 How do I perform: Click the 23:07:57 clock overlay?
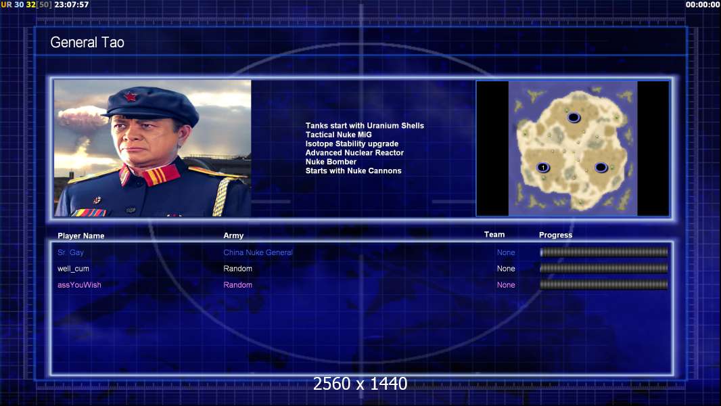tap(71, 5)
